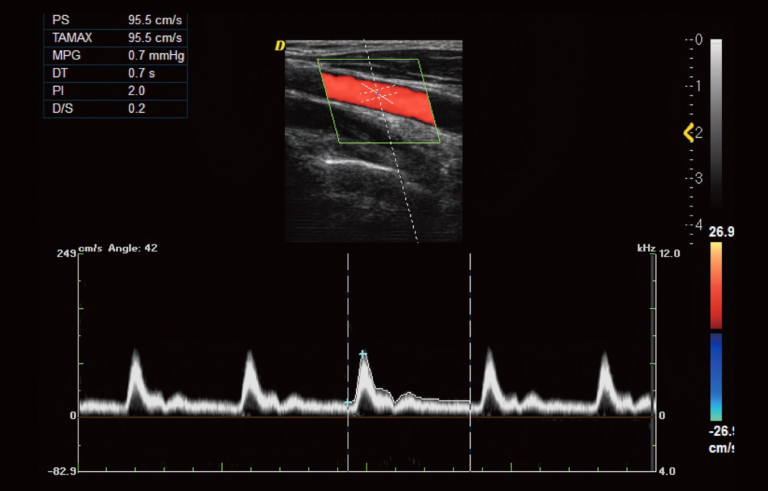Select the sample volume gate crosshair in vessel
This screenshot has width=768, height=491.
click(380, 94)
